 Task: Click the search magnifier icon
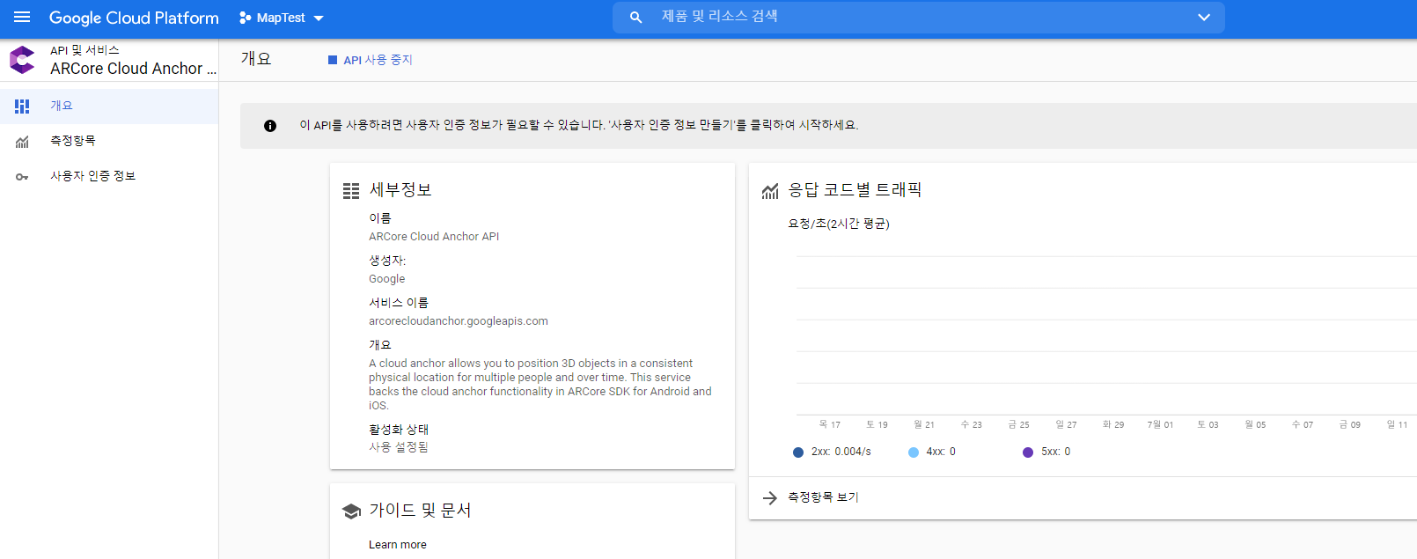tap(635, 18)
